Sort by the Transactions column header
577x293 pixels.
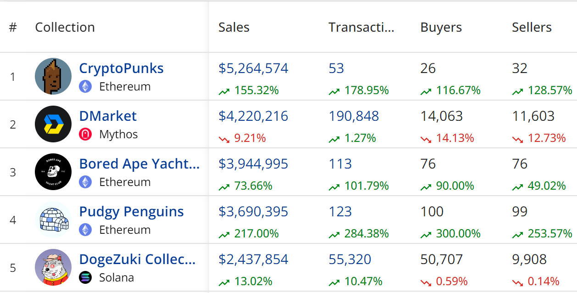pos(361,27)
